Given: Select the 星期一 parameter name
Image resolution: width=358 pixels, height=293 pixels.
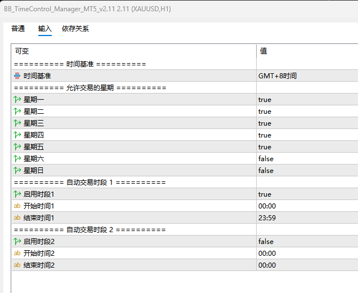Looking at the screenshot, I should pyautogui.click(x=34, y=100).
